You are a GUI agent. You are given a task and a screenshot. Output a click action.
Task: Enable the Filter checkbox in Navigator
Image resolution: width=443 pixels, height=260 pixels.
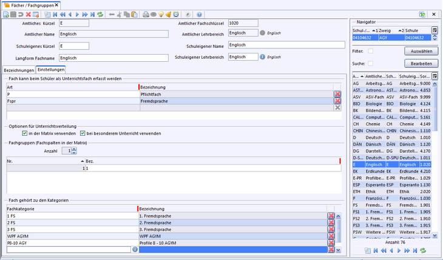(x=370, y=52)
